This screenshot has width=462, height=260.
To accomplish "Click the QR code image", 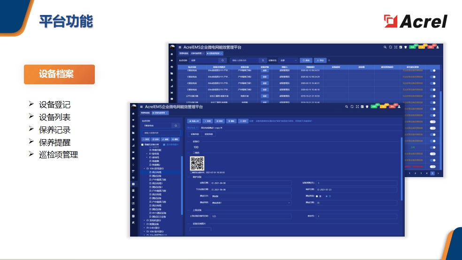I will (197, 163).
